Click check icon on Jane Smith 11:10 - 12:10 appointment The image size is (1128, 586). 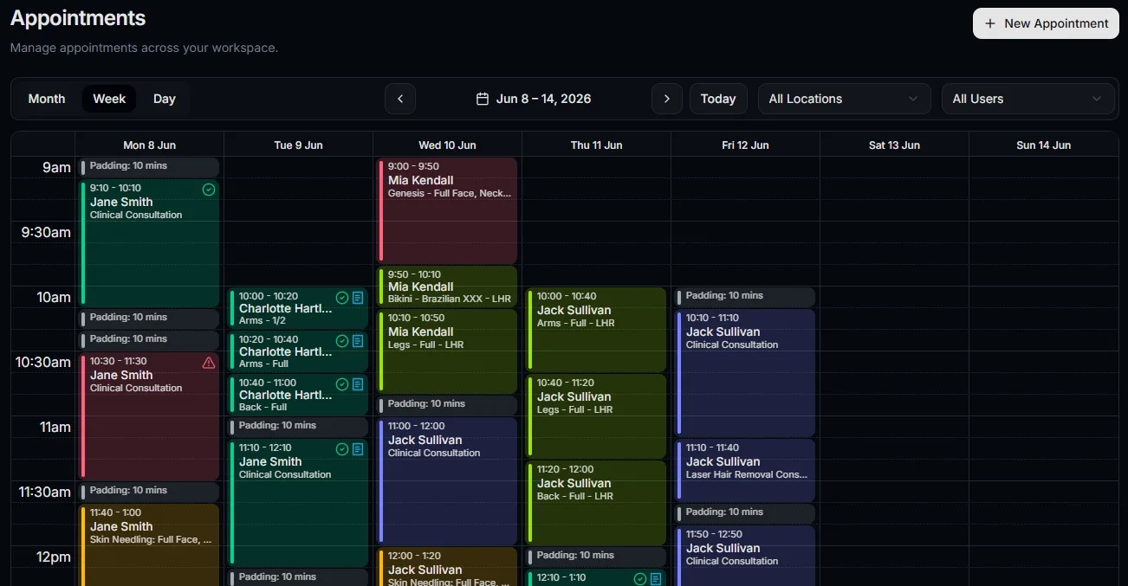click(342, 449)
